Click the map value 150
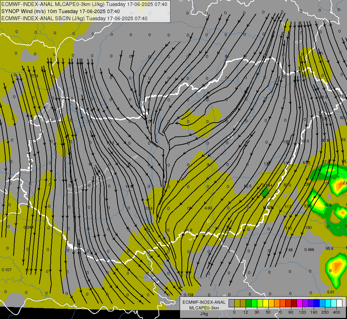 pos(308,228)
